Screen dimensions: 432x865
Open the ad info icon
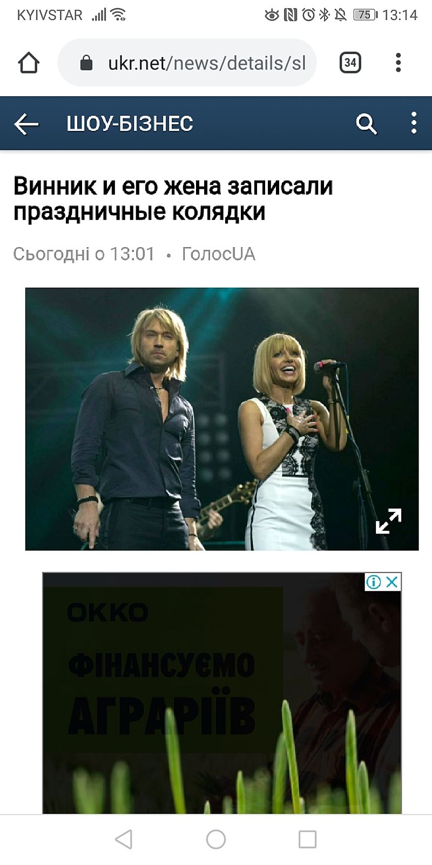(374, 582)
